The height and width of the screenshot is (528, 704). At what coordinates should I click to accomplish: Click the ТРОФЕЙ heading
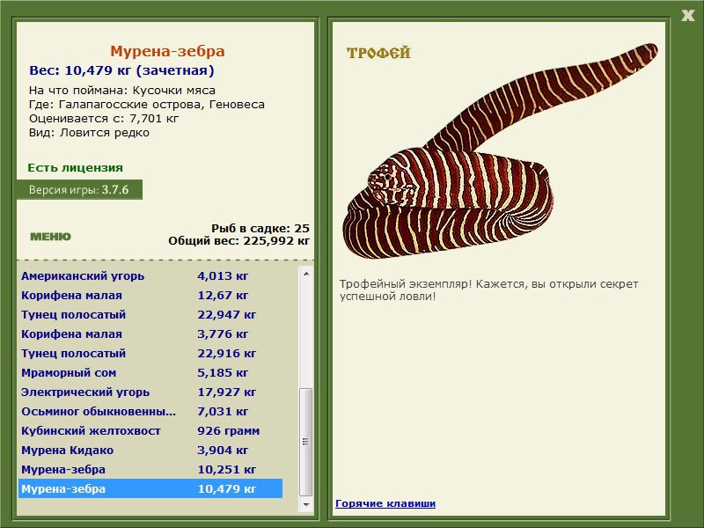pyautogui.click(x=378, y=53)
